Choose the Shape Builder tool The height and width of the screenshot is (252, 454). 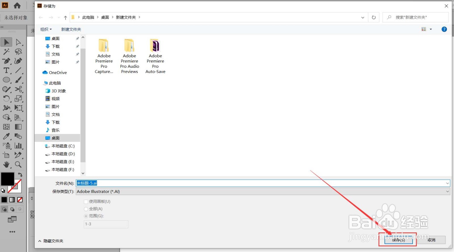(6, 117)
